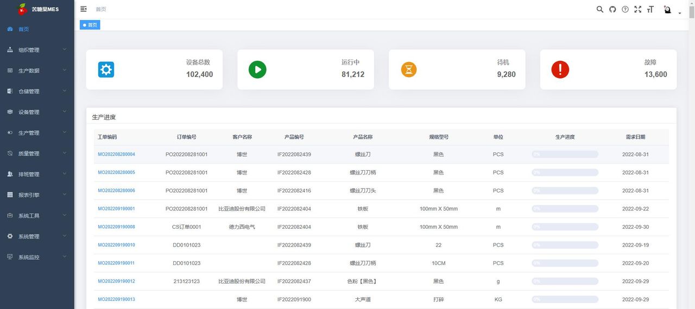Click the 质量管理 sidebar icon
Image resolution: width=695 pixels, height=309 pixels.
tap(10, 153)
